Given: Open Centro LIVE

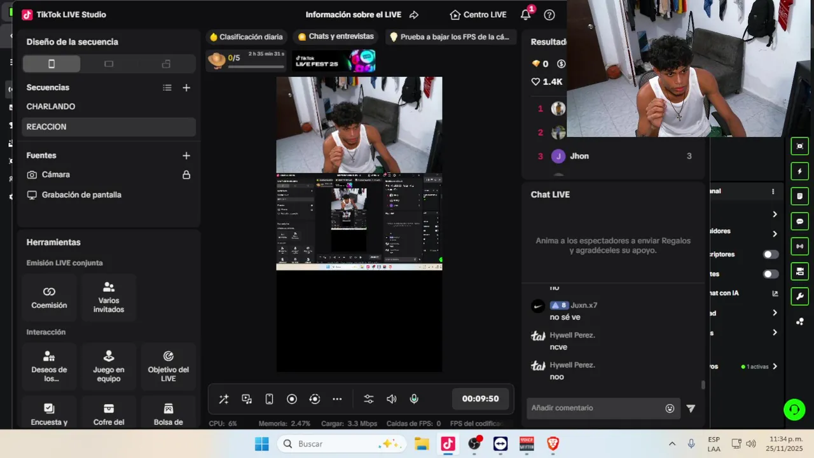Looking at the screenshot, I should tap(478, 15).
